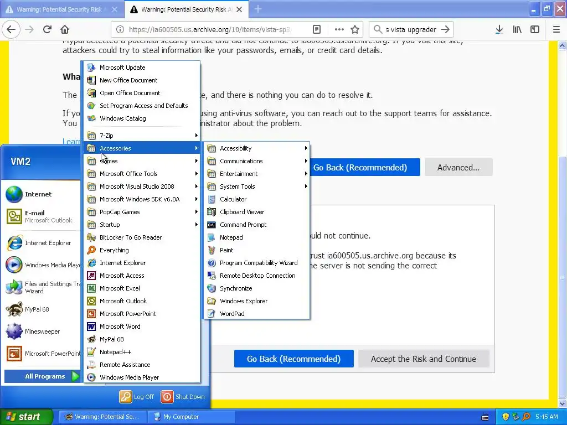
Task: Choose Set Program Access and Defaults
Action: [142, 106]
